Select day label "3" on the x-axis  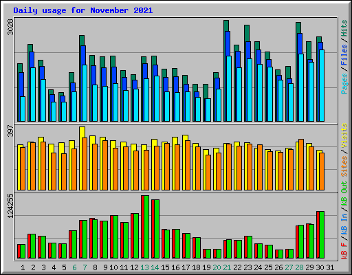click(43, 267)
